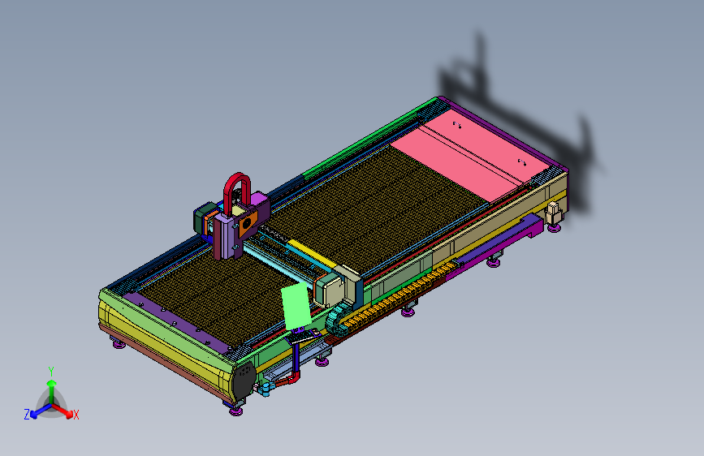This screenshot has height=456, width=704.
Task: Select the black oval end cap on frame
Action: click(244, 381)
